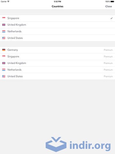Tap the Netherlands flag in Premium list

pyautogui.click(x=4, y=70)
